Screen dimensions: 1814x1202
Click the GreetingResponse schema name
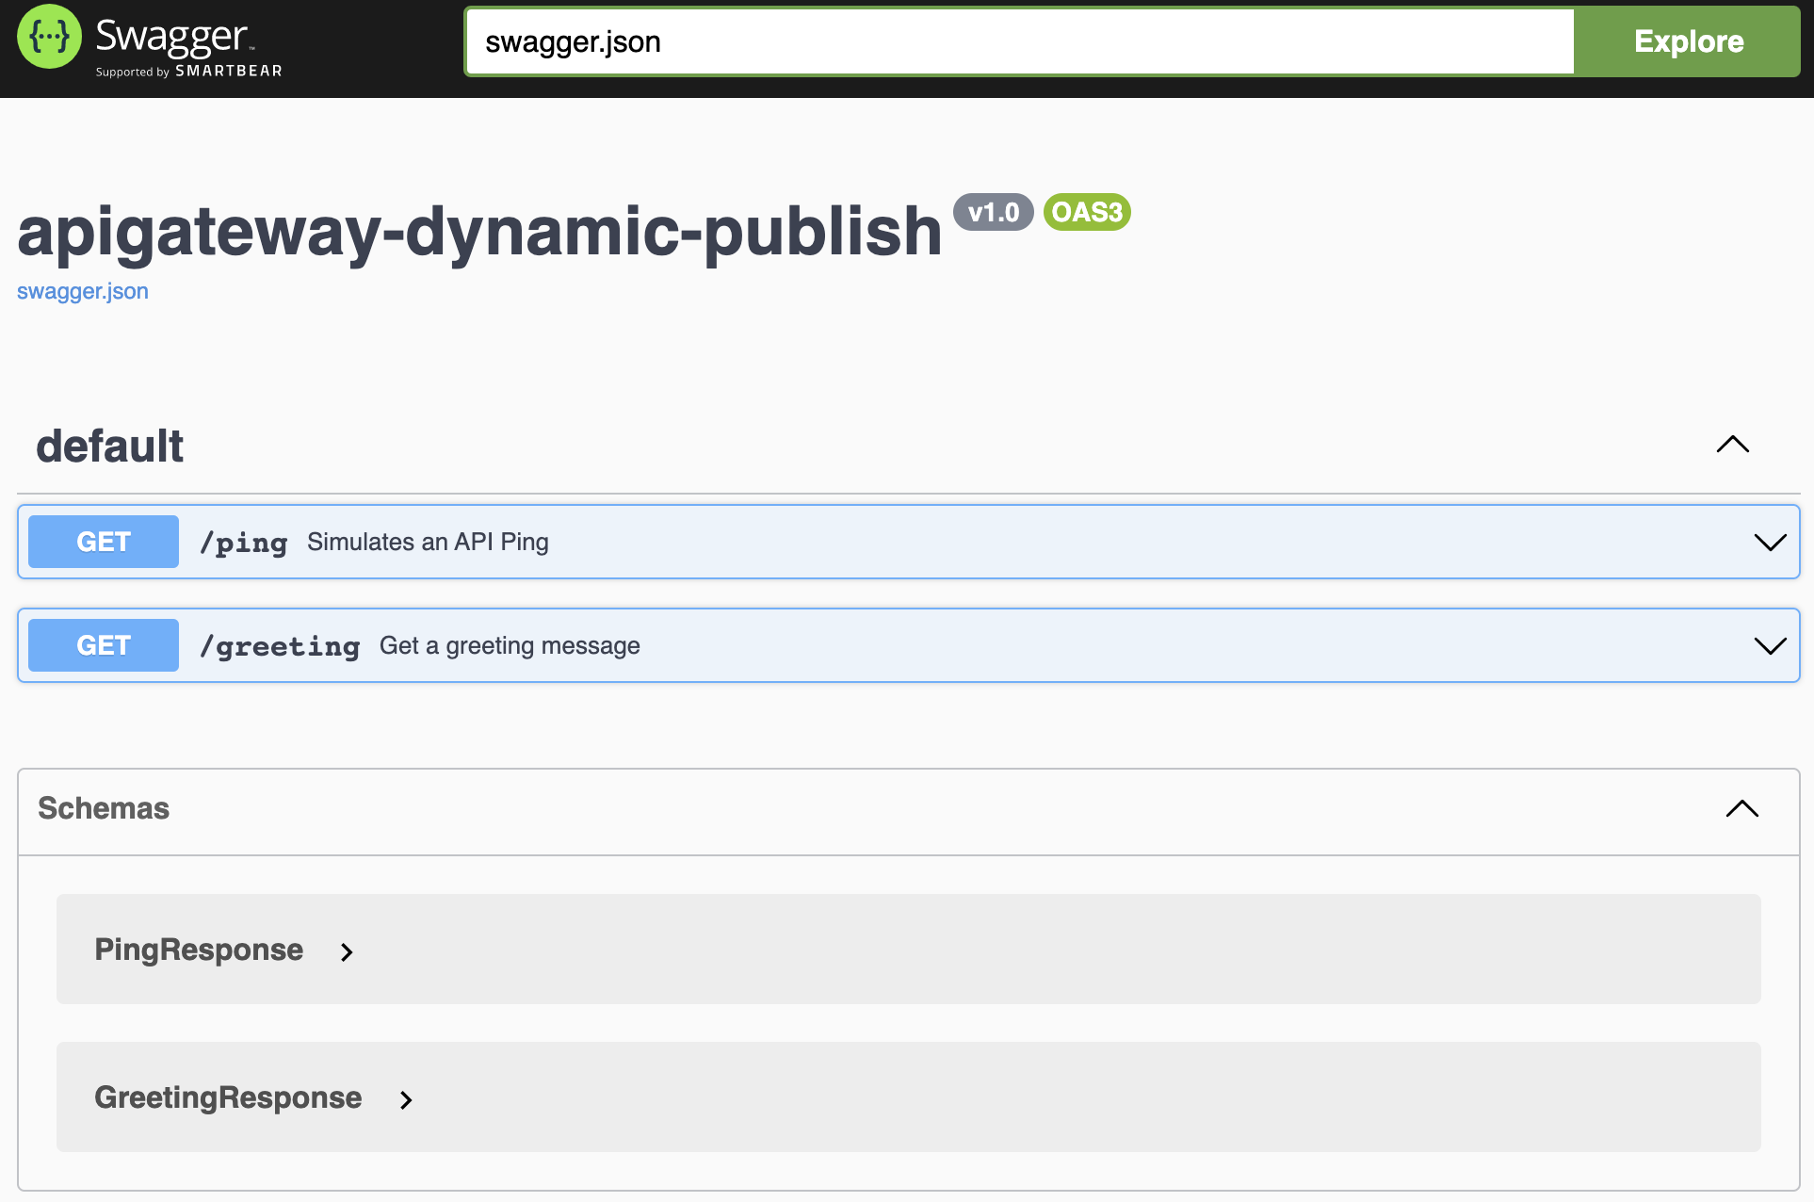228,1097
